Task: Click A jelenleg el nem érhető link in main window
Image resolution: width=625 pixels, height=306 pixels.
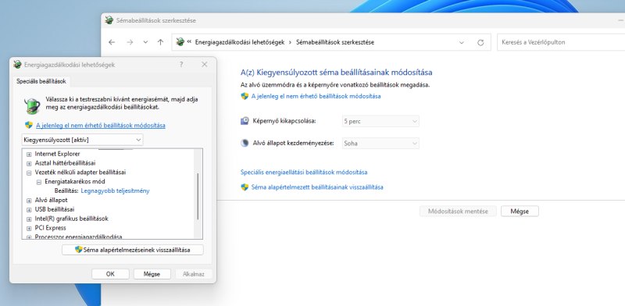Action: pos(316,97)
